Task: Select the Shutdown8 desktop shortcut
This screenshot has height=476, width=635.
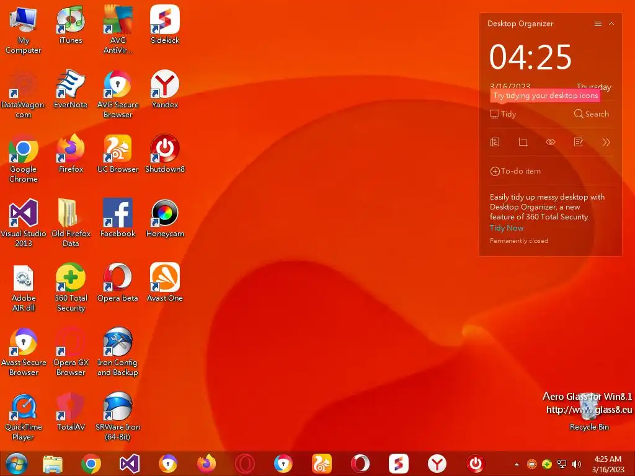Action: tap(165, 154)
